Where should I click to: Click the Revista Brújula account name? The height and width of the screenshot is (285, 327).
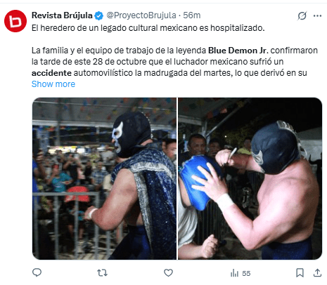click(x=62, y=15)
